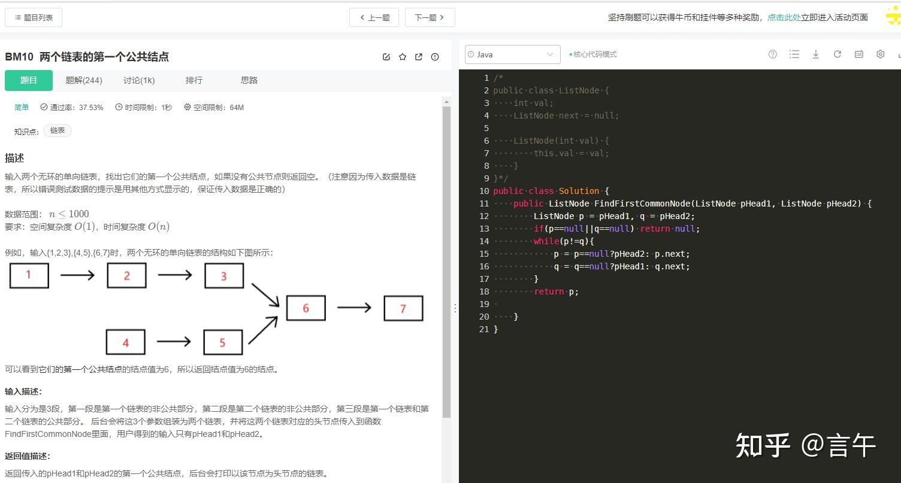The image size is (901, 483).
Task: Open the code editor help icon
Action: [x=772, y=54]
